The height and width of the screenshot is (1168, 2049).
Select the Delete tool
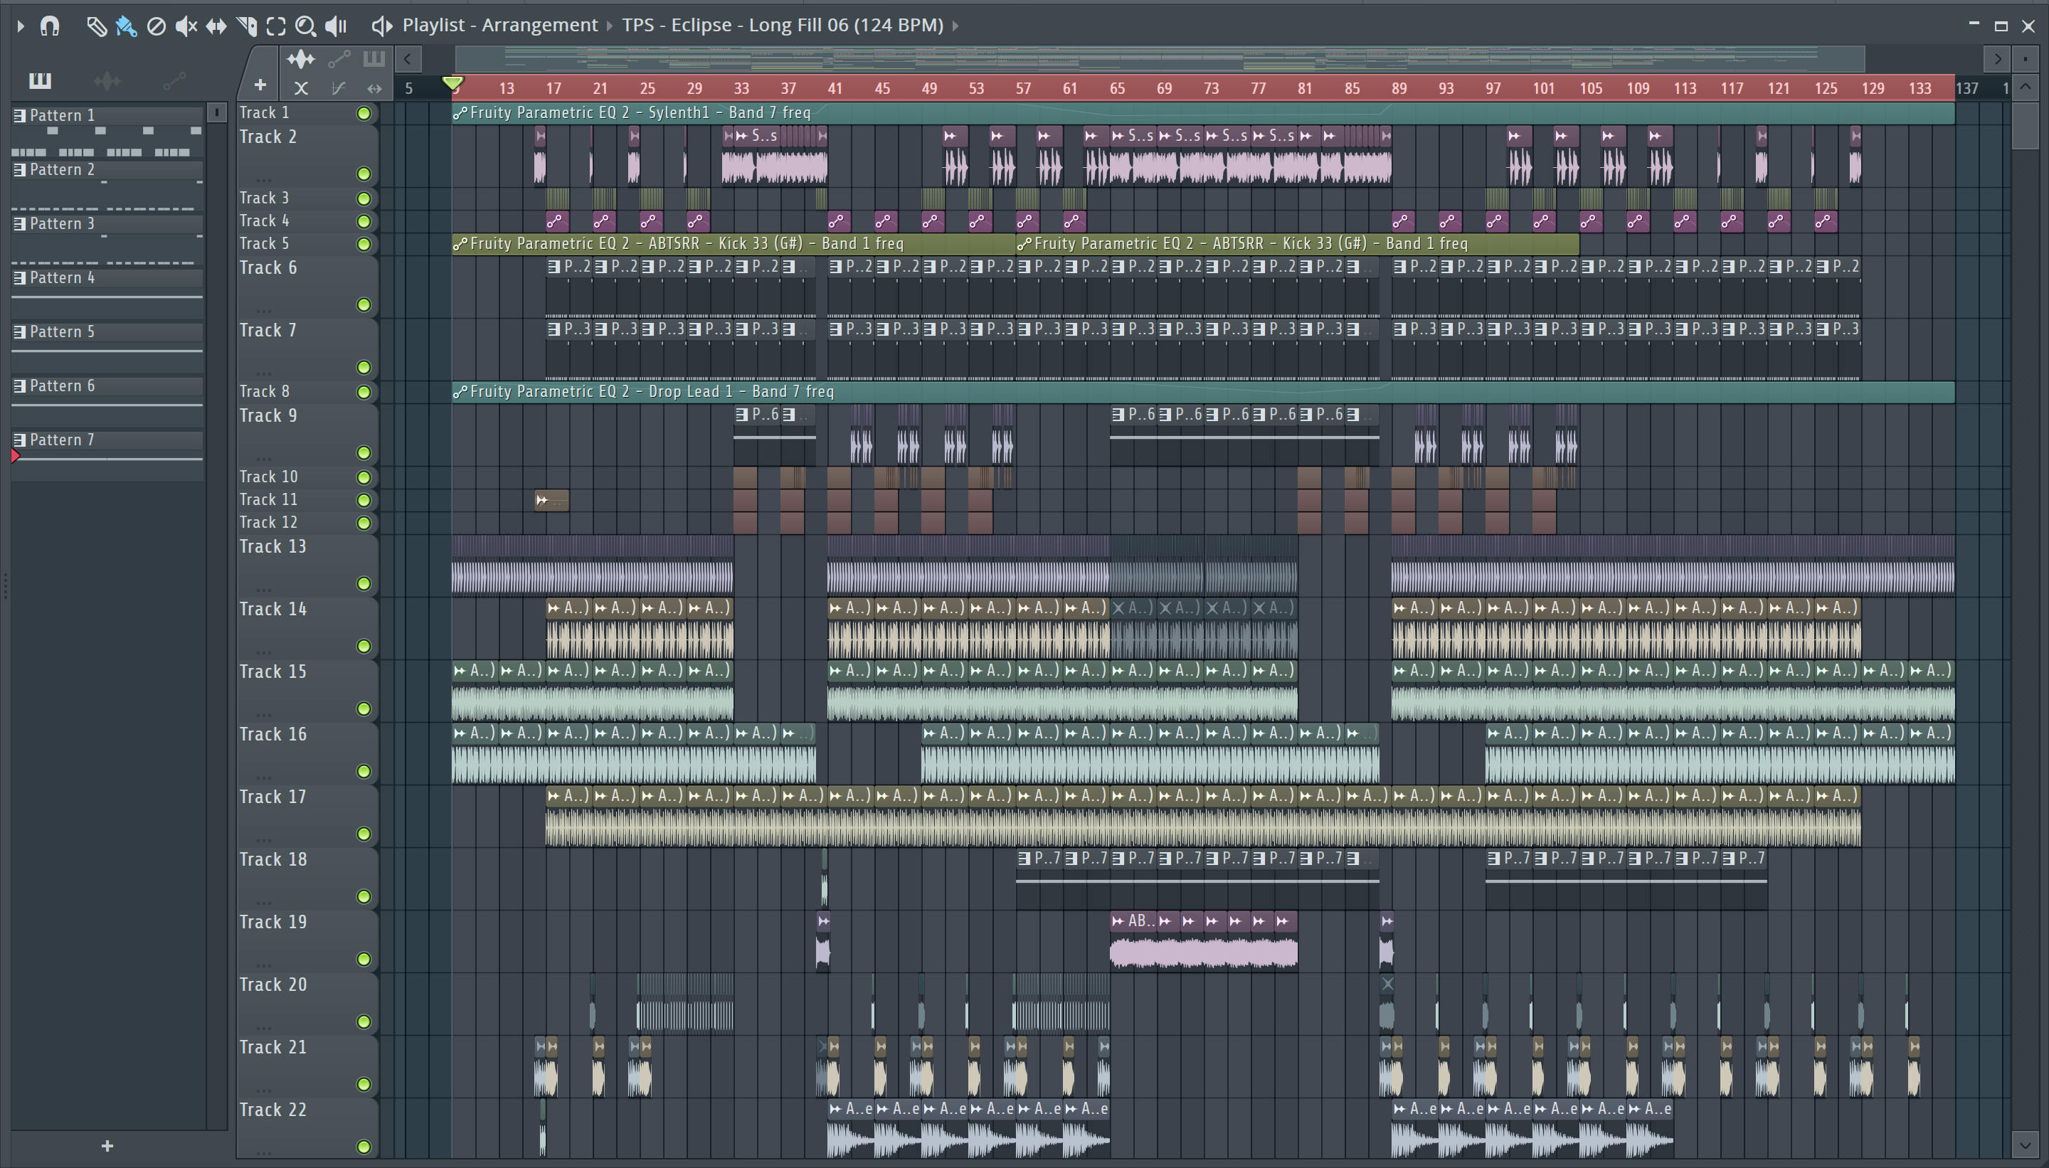tap(157, 26)
